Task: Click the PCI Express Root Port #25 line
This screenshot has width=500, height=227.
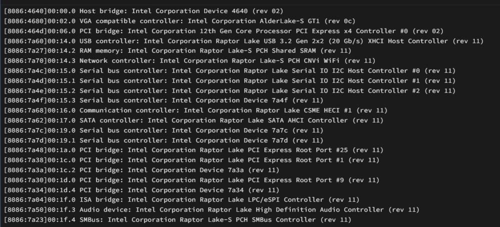Action: [x=193, y=150]
